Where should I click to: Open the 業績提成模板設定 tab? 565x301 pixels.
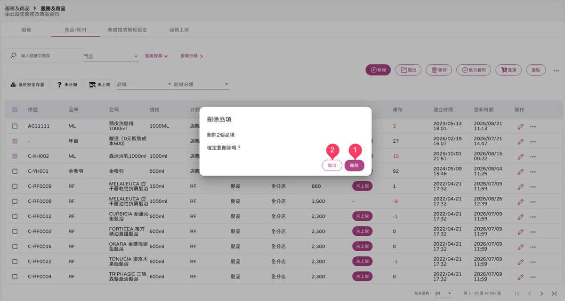[127, 30]
